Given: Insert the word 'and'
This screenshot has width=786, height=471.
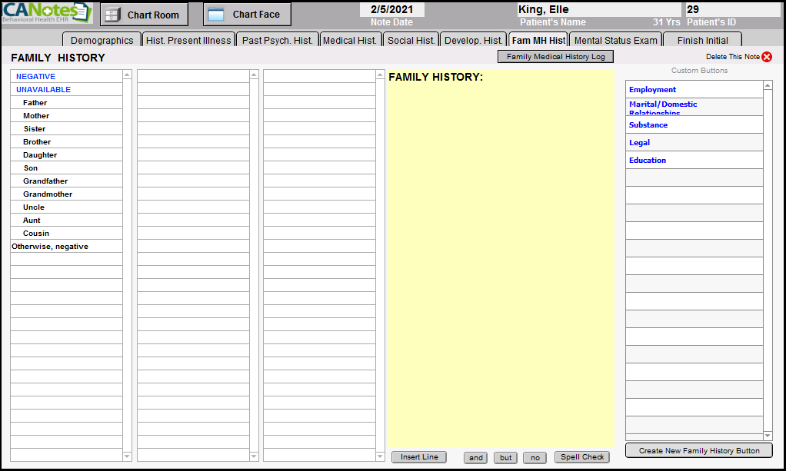Looking at the screenshot, I should [476, 457].
